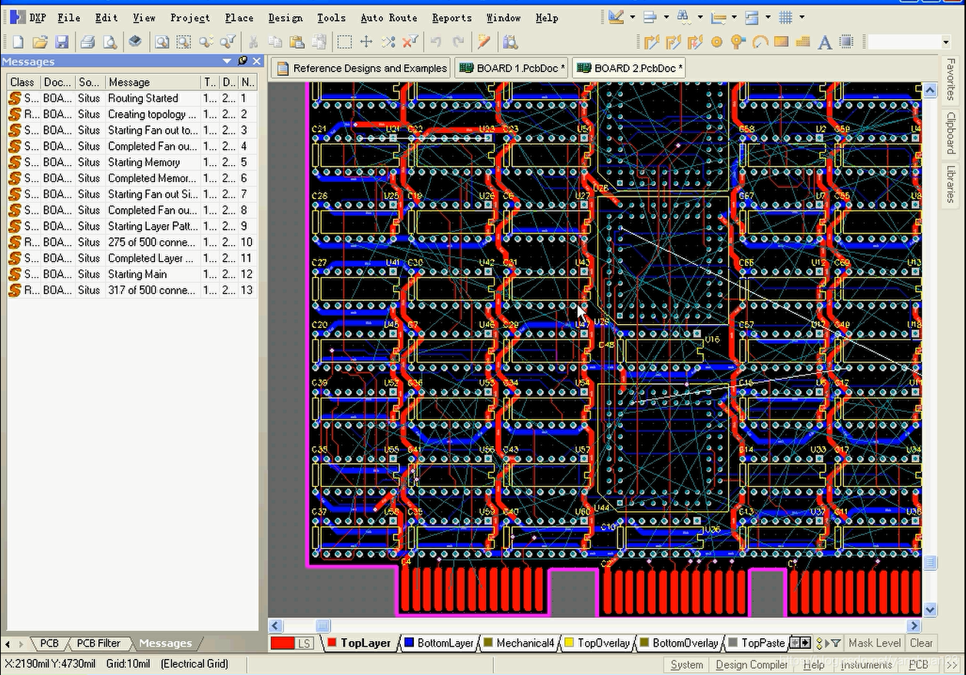
Task: Choose the Move Selection crosshair tool
Action: click(x=366, y=42)
